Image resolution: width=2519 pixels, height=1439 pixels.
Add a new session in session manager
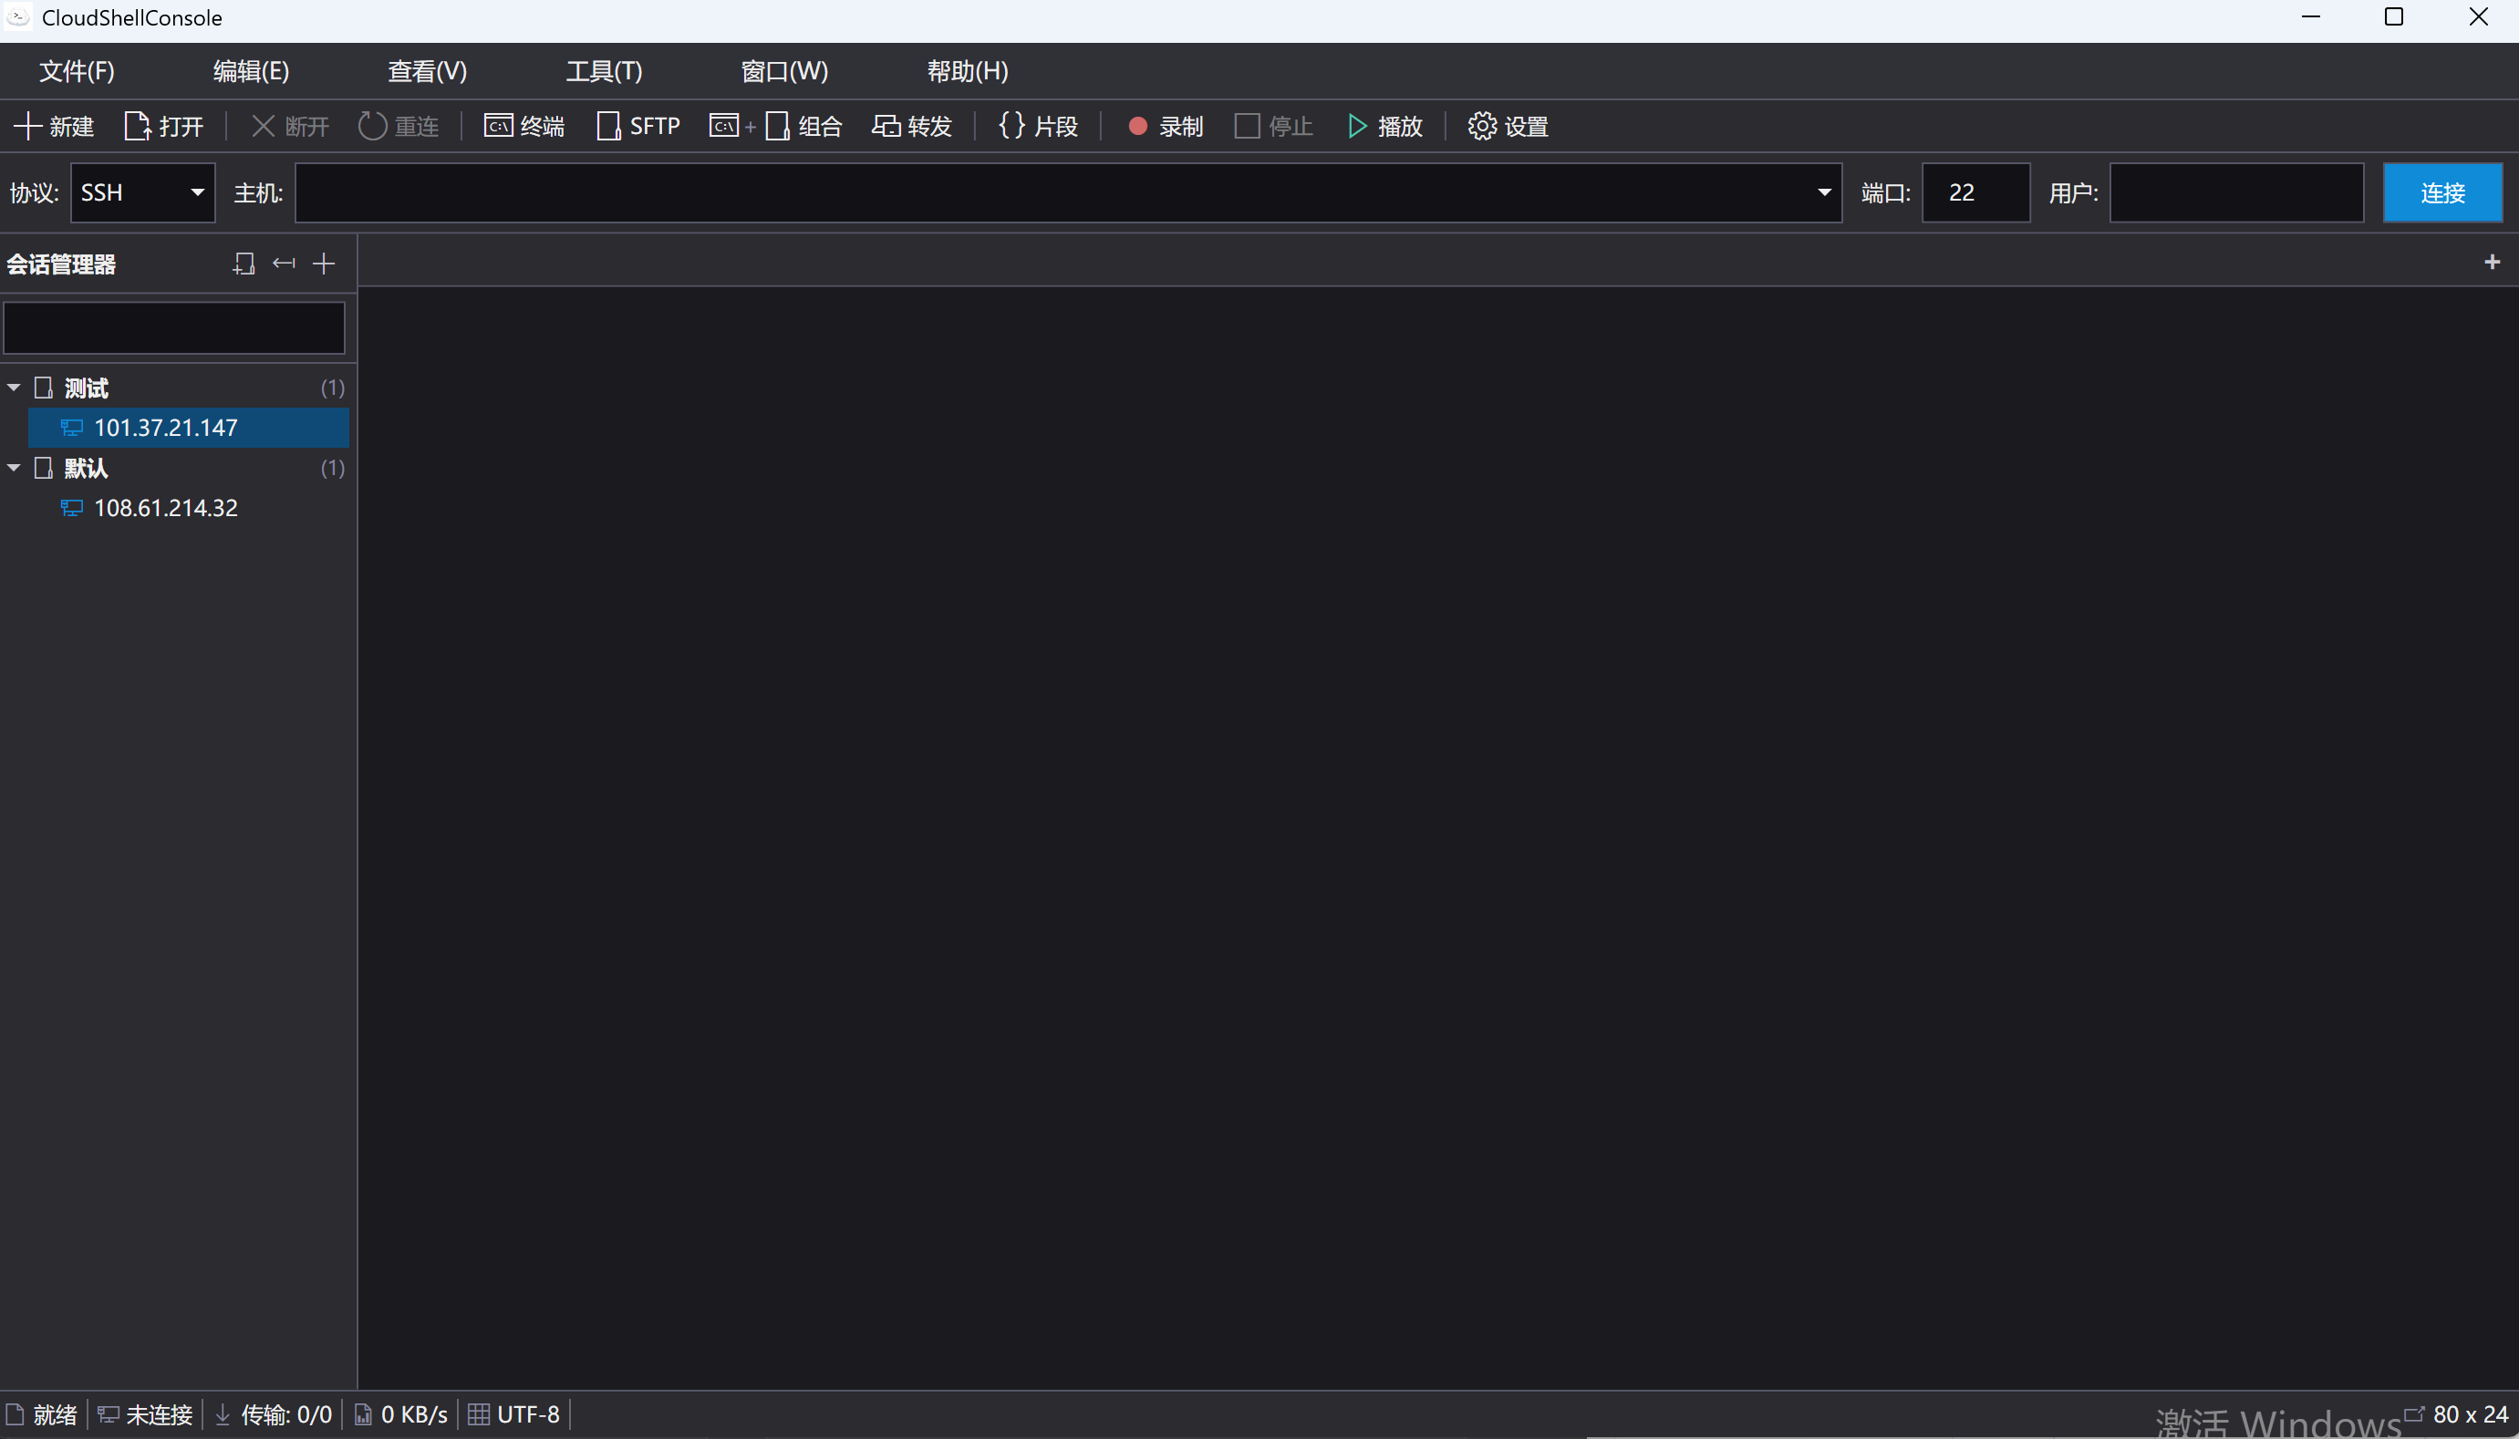coord(322,263)
